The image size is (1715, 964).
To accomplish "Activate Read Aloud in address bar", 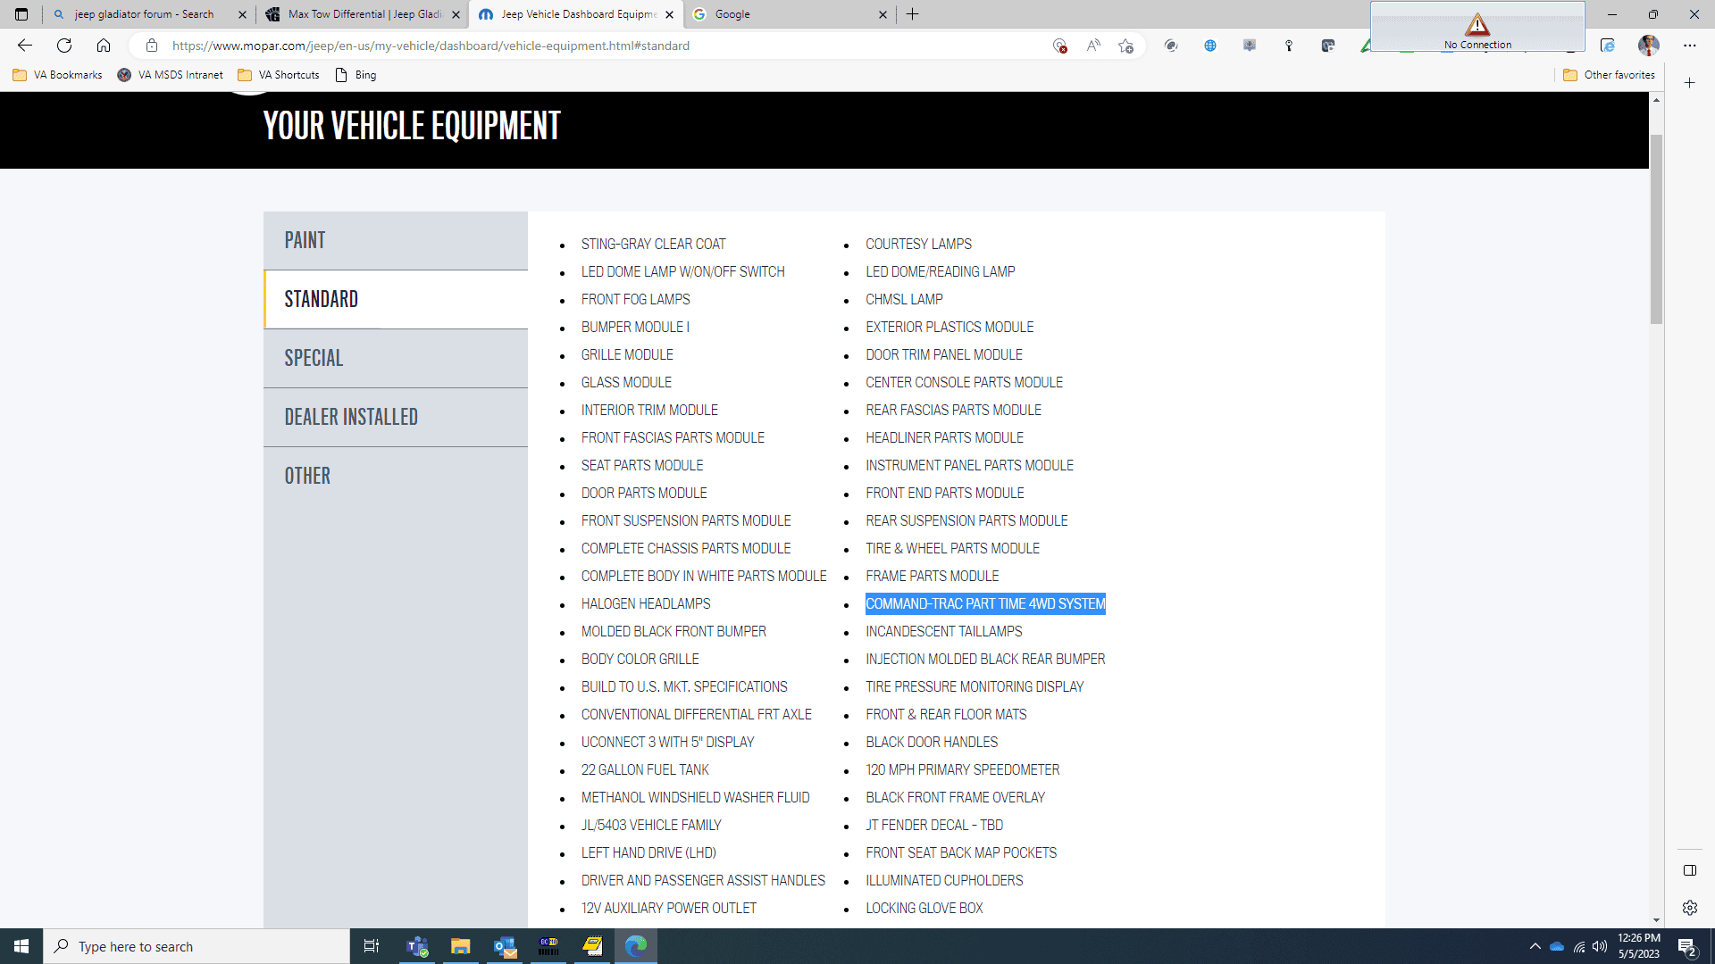I will point(1093,46).
